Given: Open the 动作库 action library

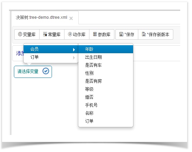Looking at the screenshot, I should 77,34.
